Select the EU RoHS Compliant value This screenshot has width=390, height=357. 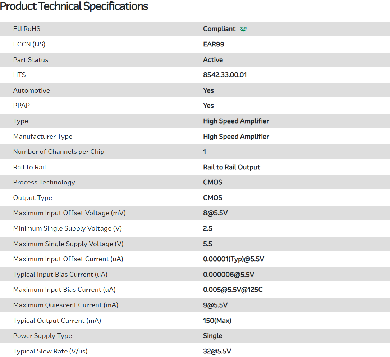pos(219,29)
